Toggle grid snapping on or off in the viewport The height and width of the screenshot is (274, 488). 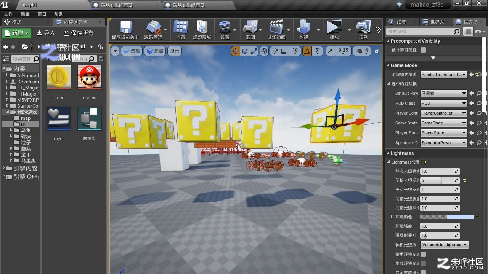point(284,51)
